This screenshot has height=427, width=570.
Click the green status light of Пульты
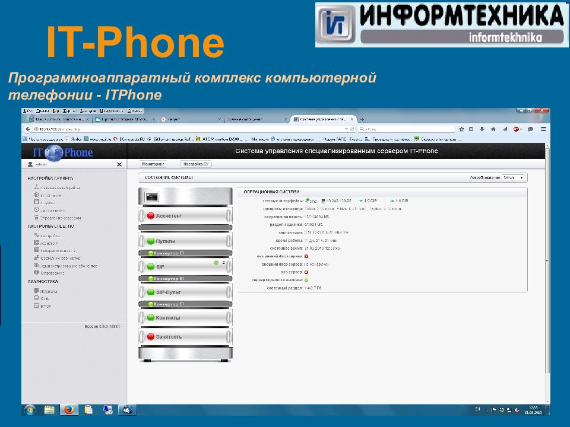pos(151,241)
